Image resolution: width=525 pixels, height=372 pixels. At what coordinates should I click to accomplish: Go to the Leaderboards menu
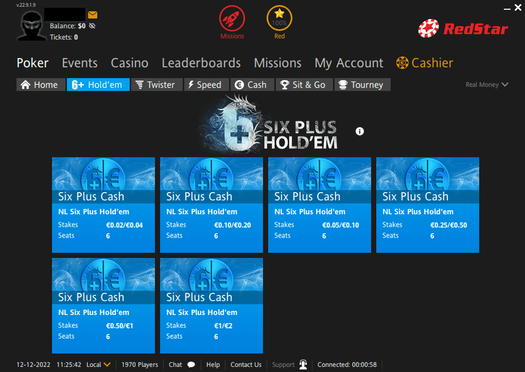201,63
